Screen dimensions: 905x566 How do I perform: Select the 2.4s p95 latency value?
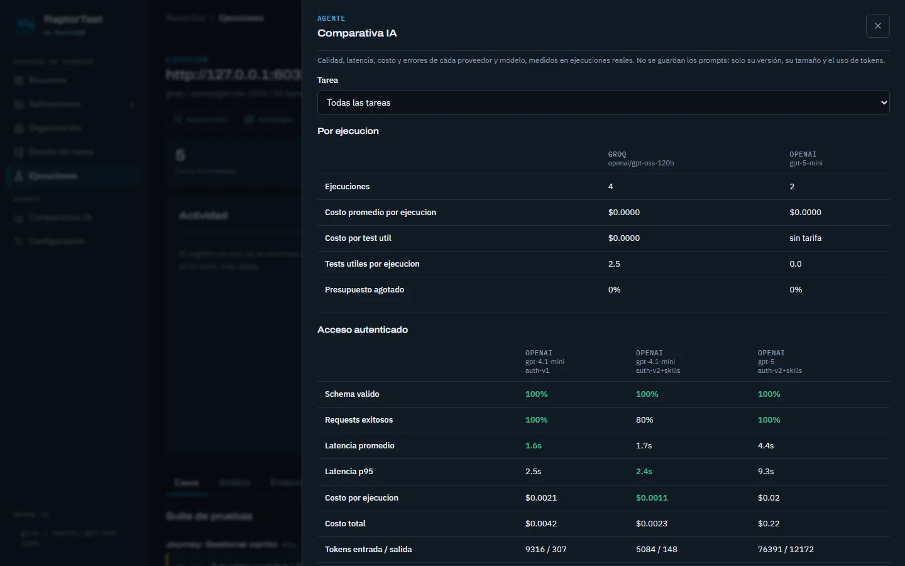coord(644,472)
